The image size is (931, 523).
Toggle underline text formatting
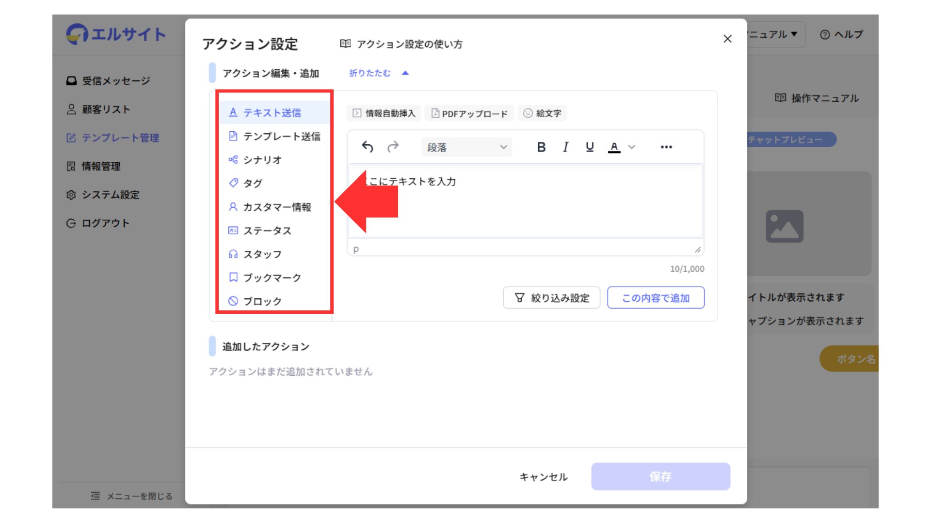[590, 147]
